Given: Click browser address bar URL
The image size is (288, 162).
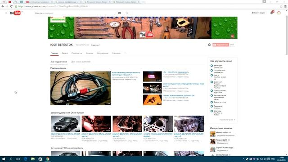Looking at the screenshot, I should point(53,6).
